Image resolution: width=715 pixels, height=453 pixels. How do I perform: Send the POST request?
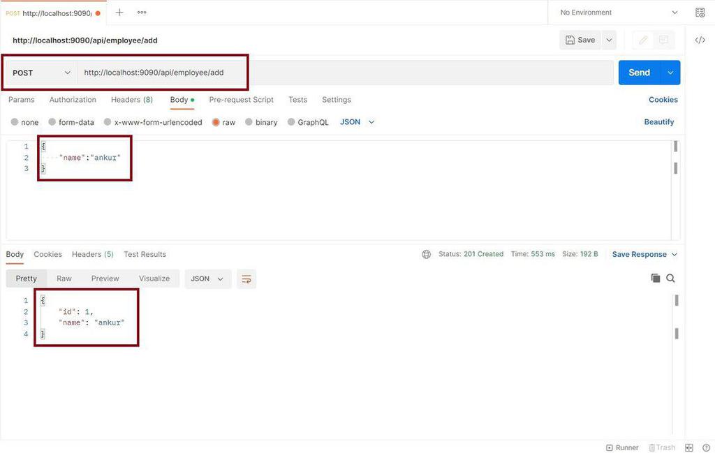tap(640, 73)
